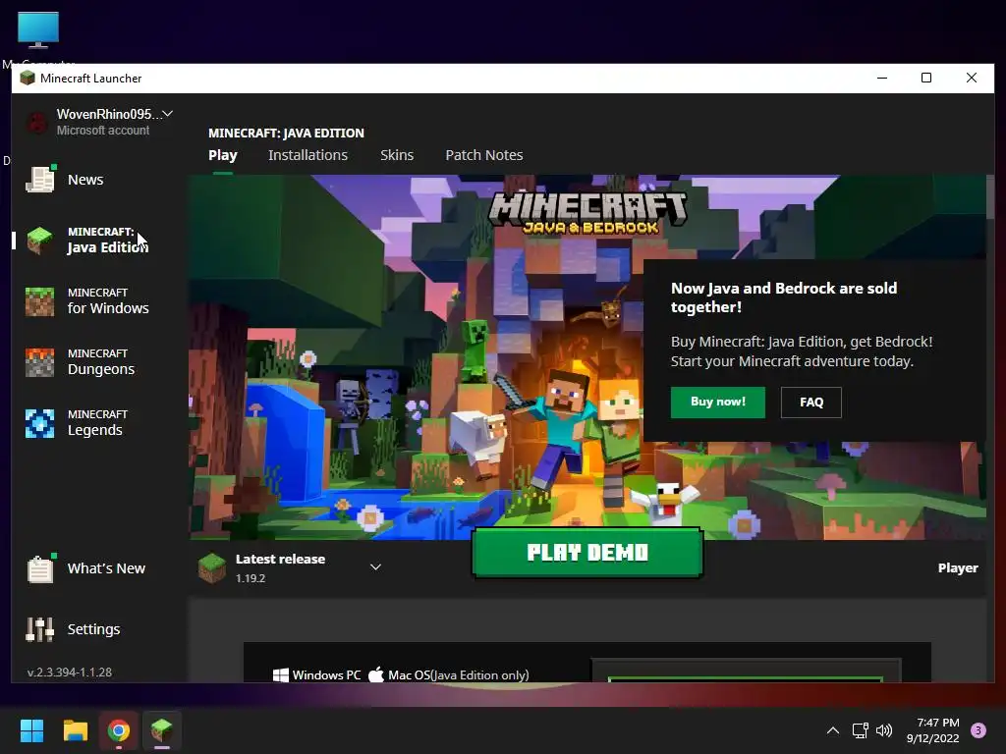Open Google Chrome from taskbar

pyautogui.click(x=119, y=730)
